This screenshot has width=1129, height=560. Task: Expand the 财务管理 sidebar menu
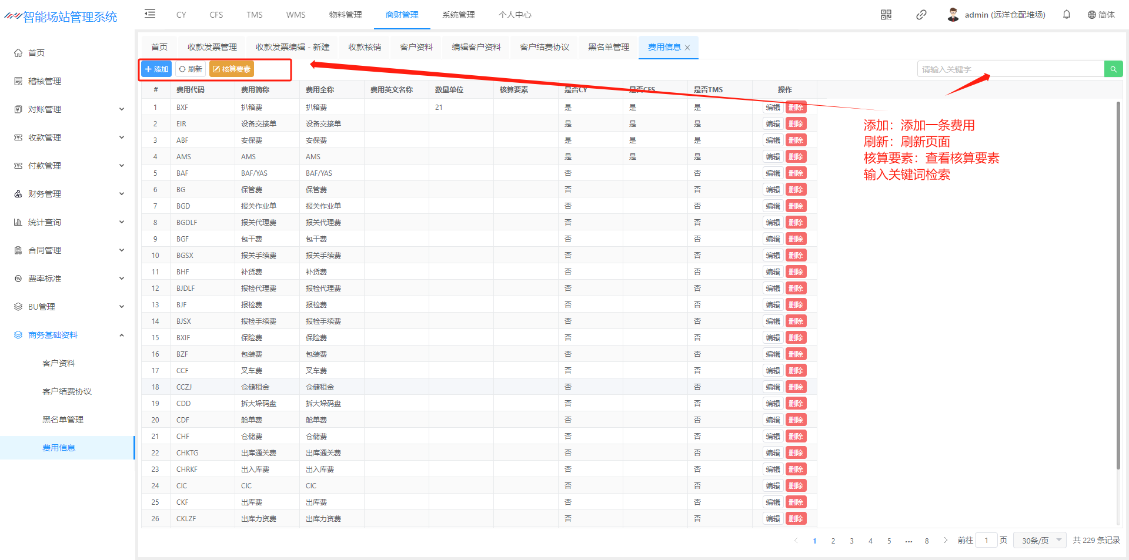[69, 194]
